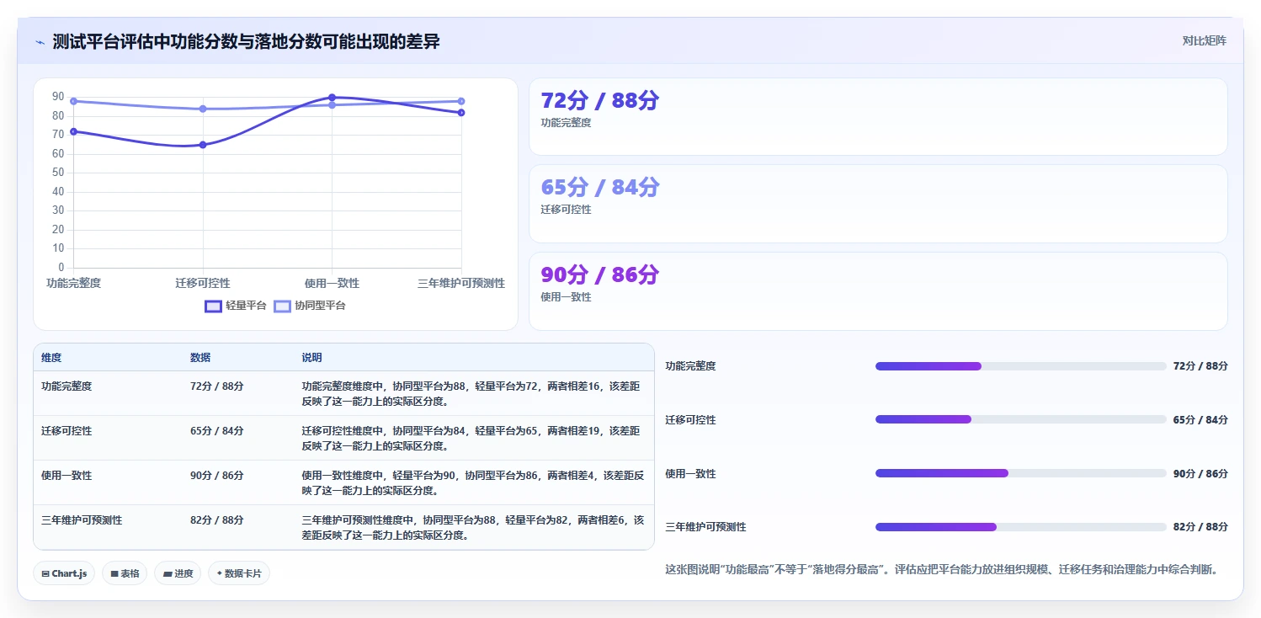
Task: Click the 说明 column header
Action: click(311, 358)
